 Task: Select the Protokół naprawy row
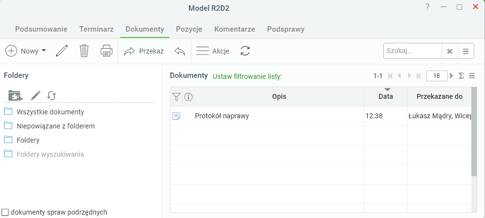[x=321, y=116]
